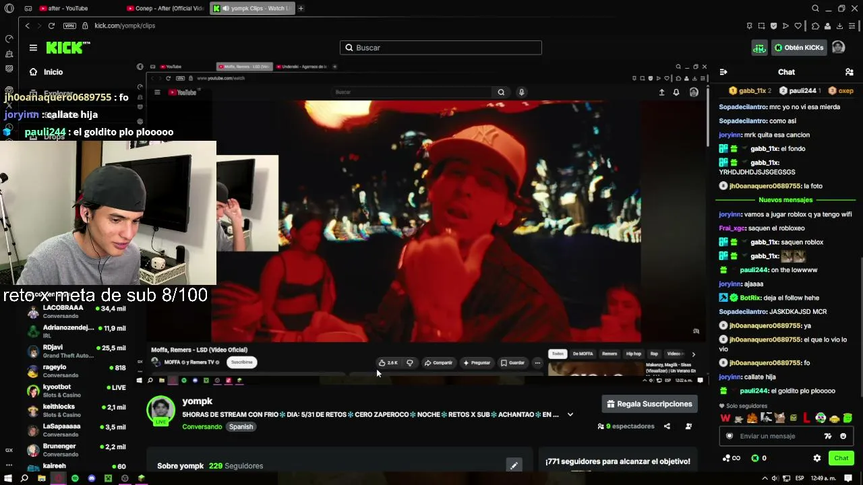This screenshot has height=485, width=863.
Task: Open LaSapaaaaa channel in sidebar
Action: point(76,430)
